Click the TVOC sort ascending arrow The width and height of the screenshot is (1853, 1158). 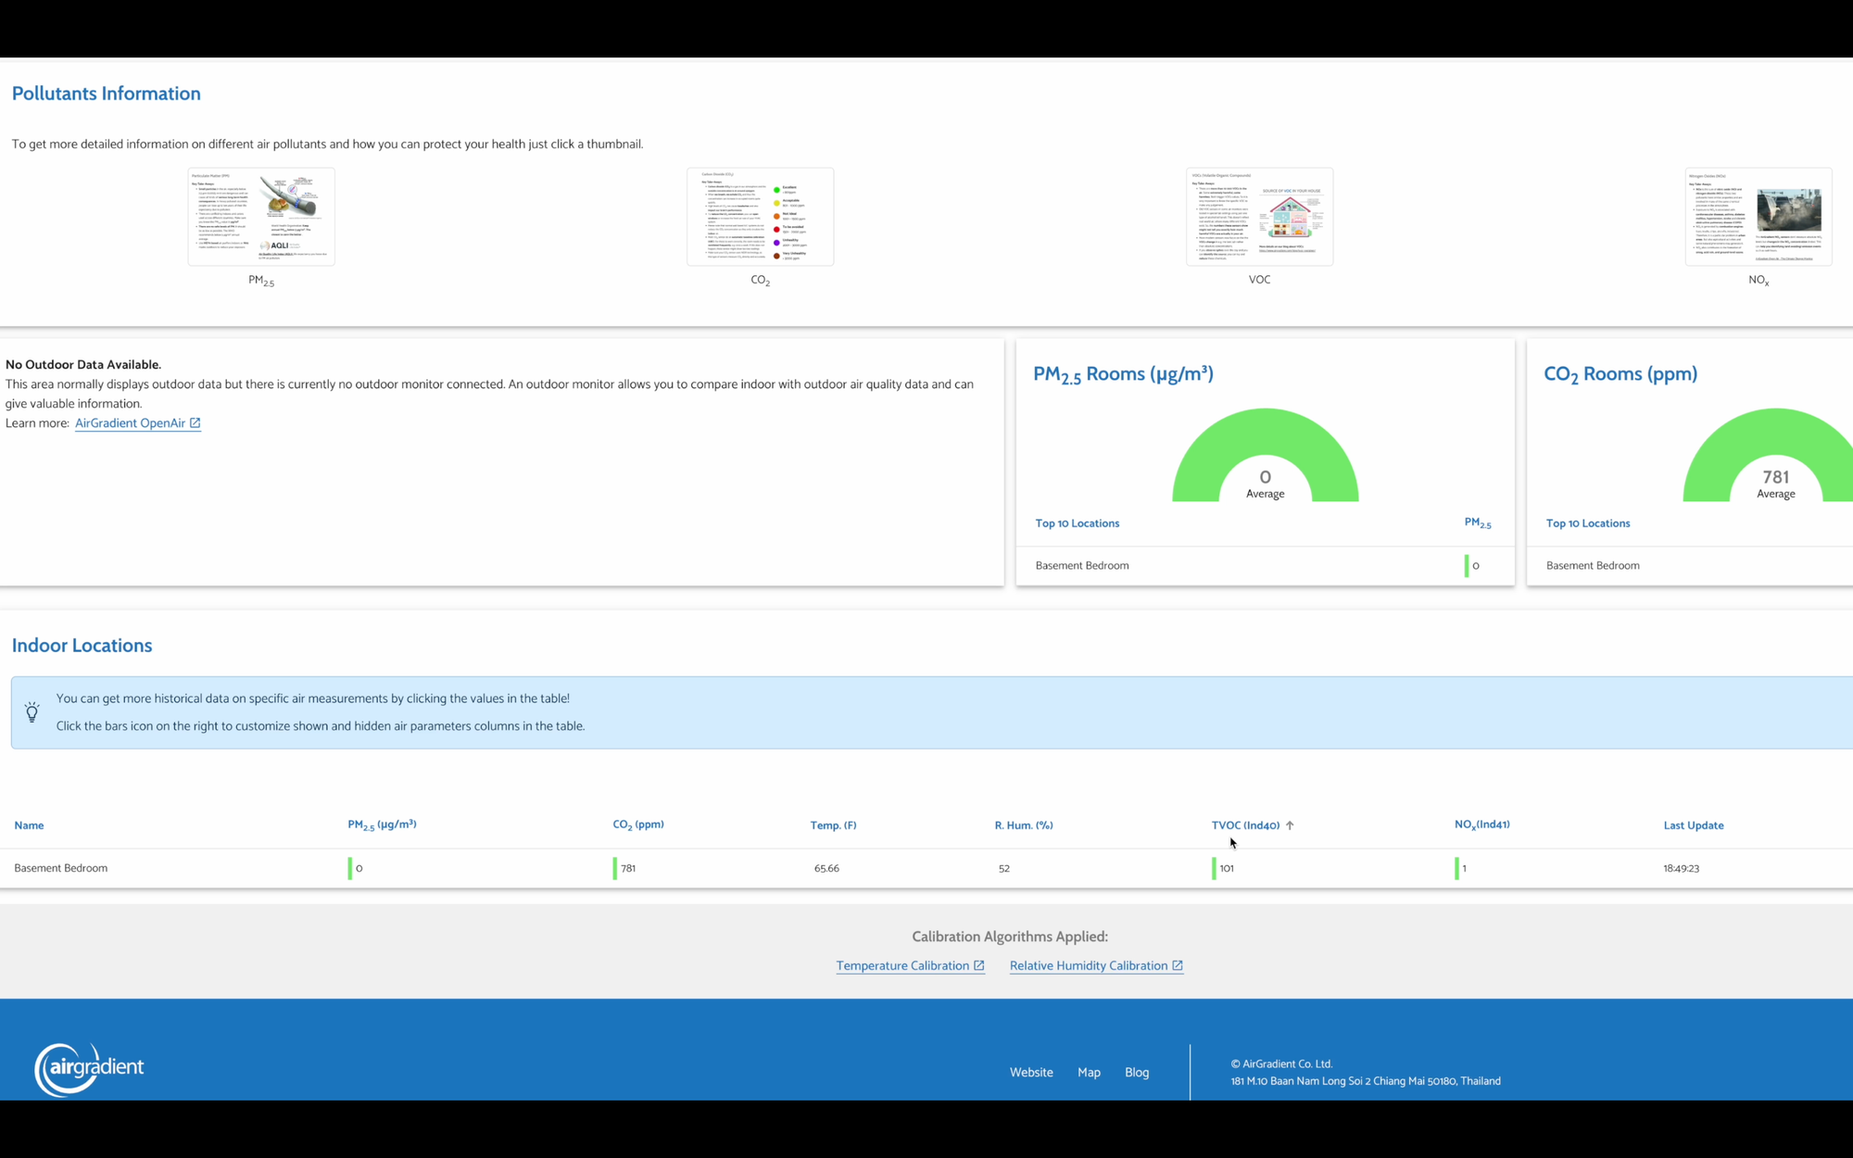click(x=1290, y=825)
